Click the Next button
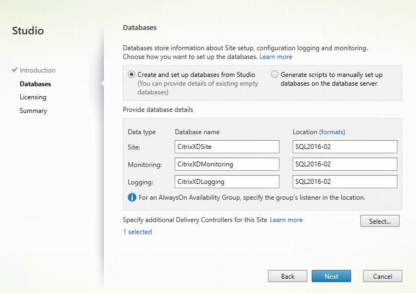The height and width of the screenshot is (293, 416). point(331,276)
